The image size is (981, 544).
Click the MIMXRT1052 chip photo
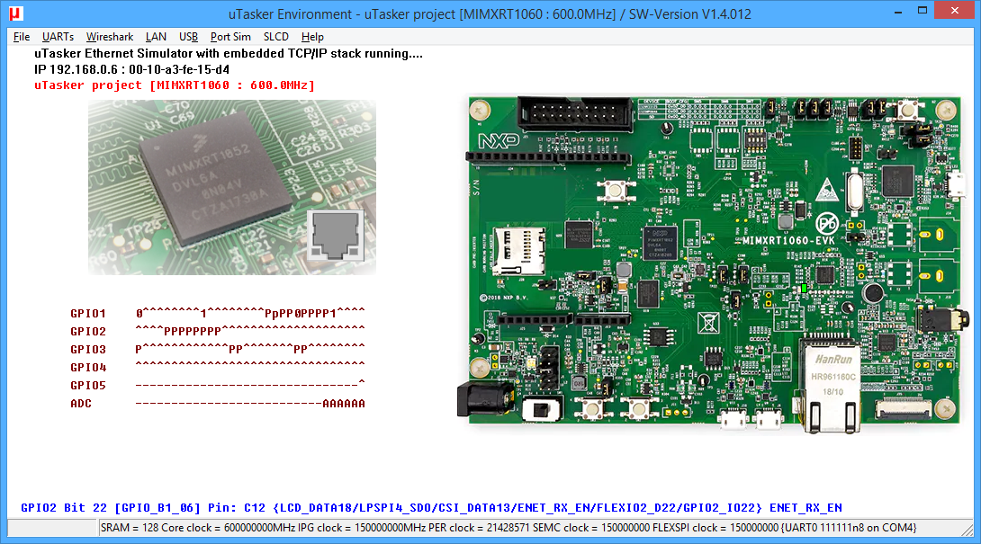click(x=232, y=188)
